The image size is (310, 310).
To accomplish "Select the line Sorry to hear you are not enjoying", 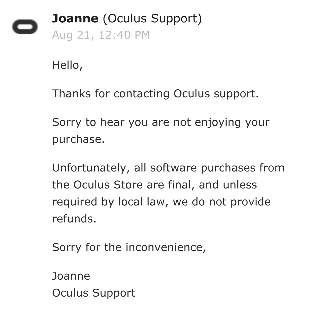I will pos(161,122).
